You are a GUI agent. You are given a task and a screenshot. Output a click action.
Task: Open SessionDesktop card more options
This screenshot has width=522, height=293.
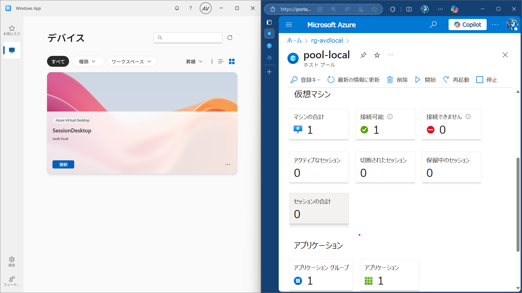(x=228, y=164)
